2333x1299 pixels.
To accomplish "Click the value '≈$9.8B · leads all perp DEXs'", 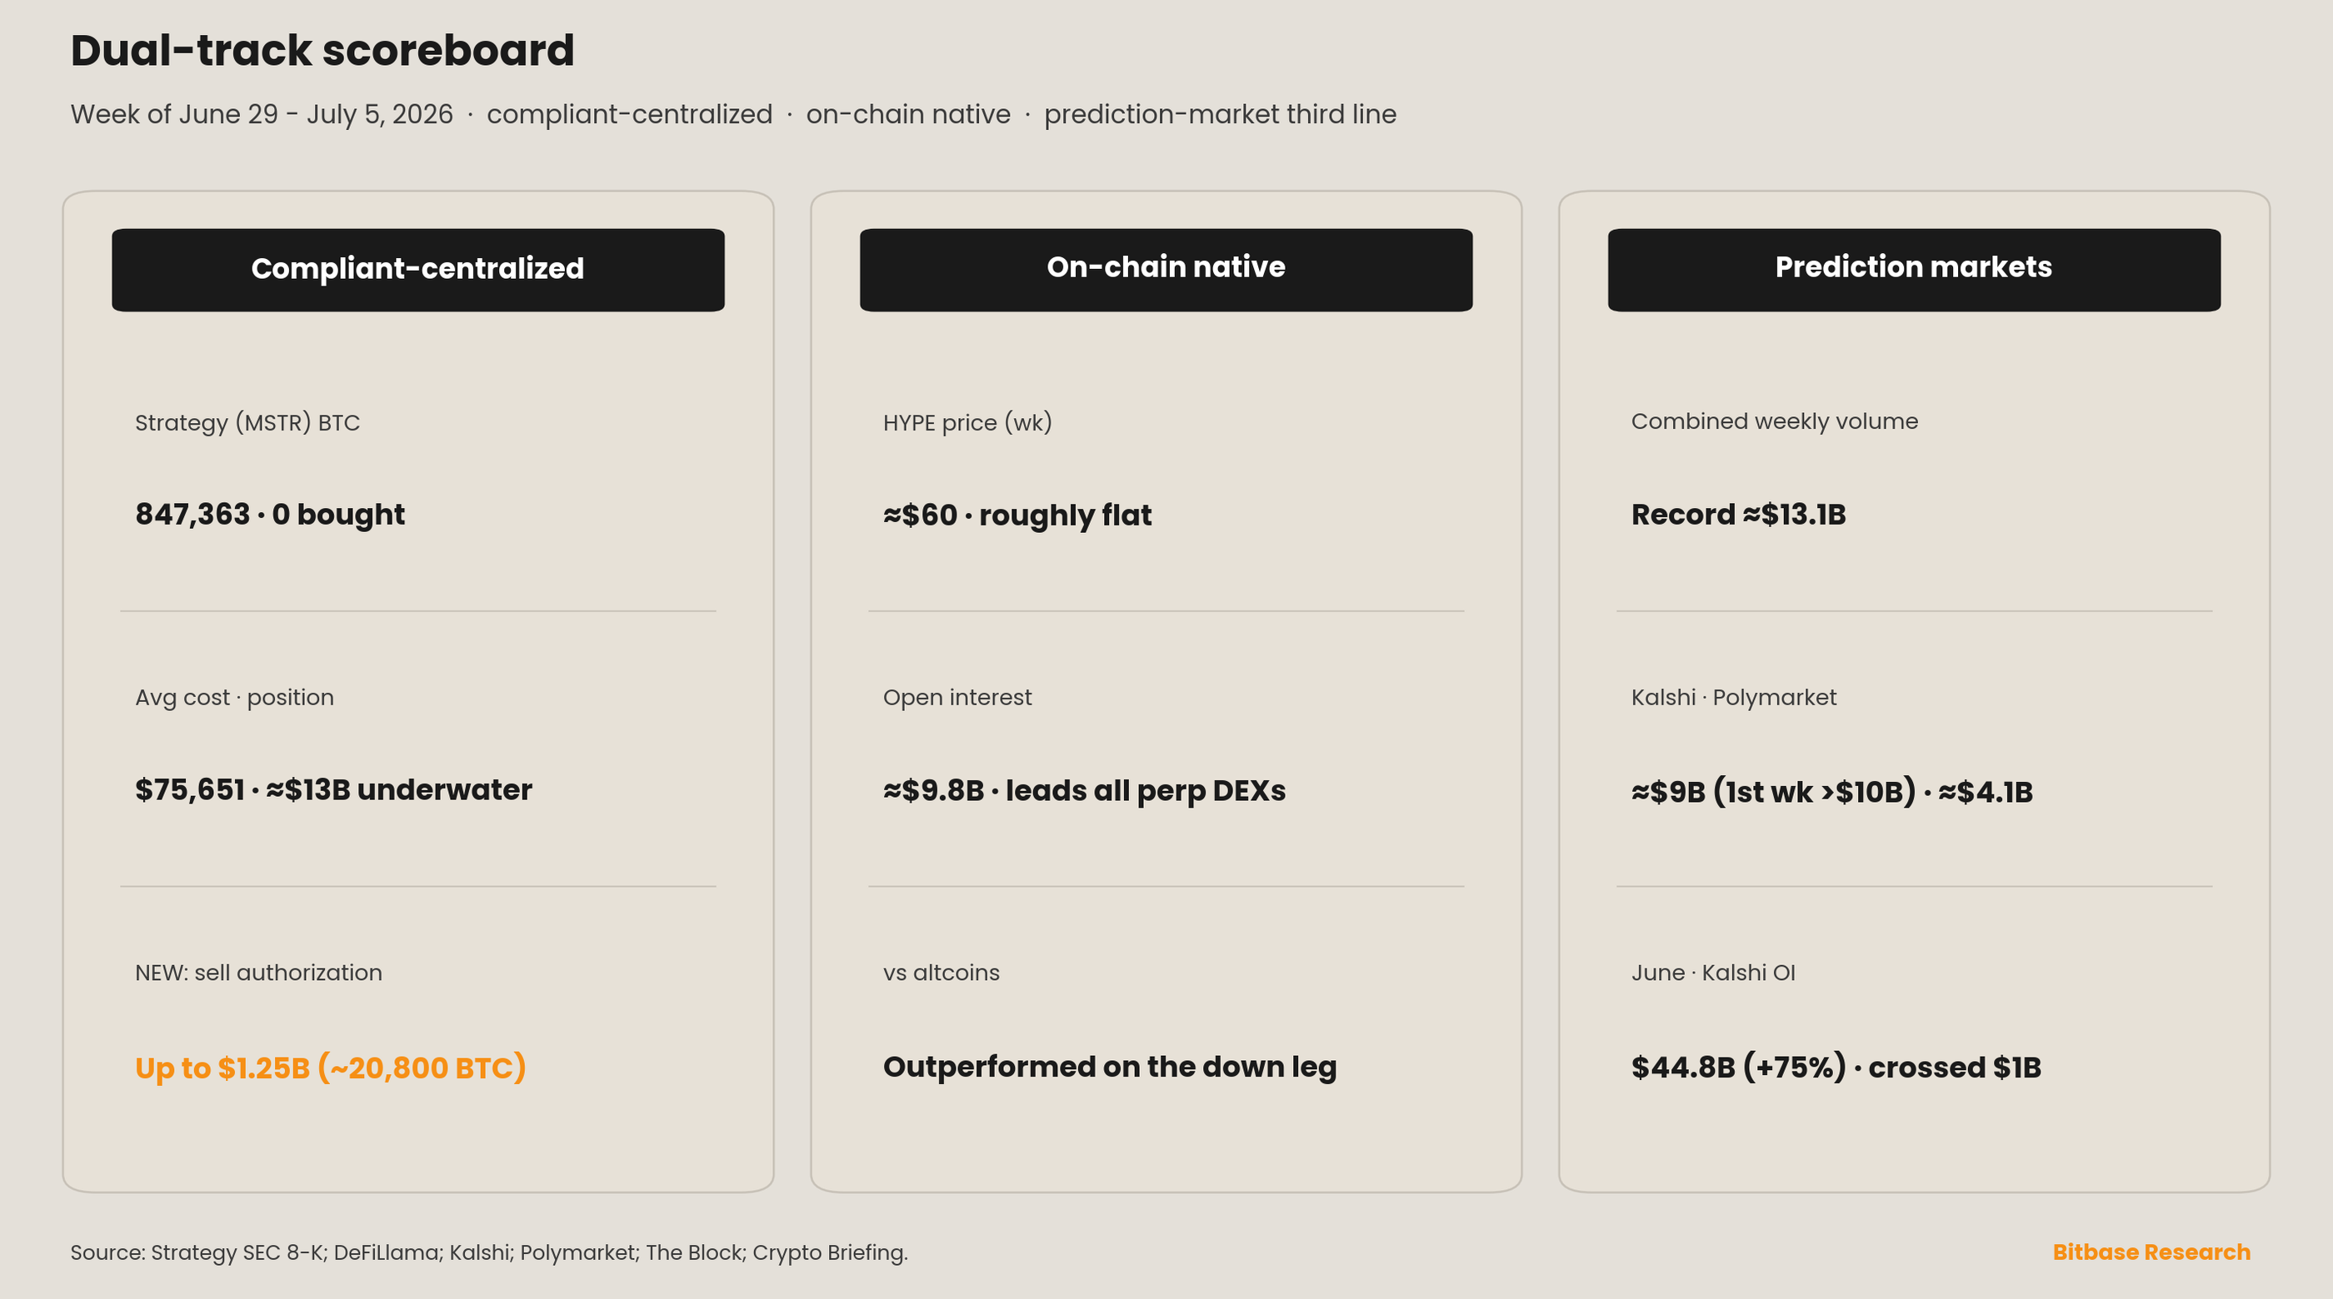I will pos(1084,790).
